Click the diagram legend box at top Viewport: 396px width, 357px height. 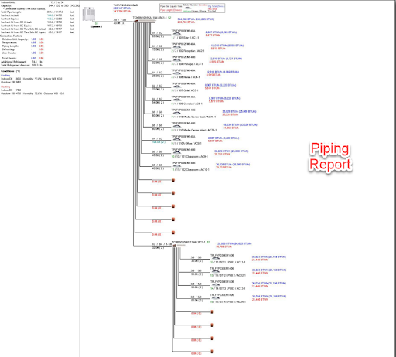[x=192, y=8]
